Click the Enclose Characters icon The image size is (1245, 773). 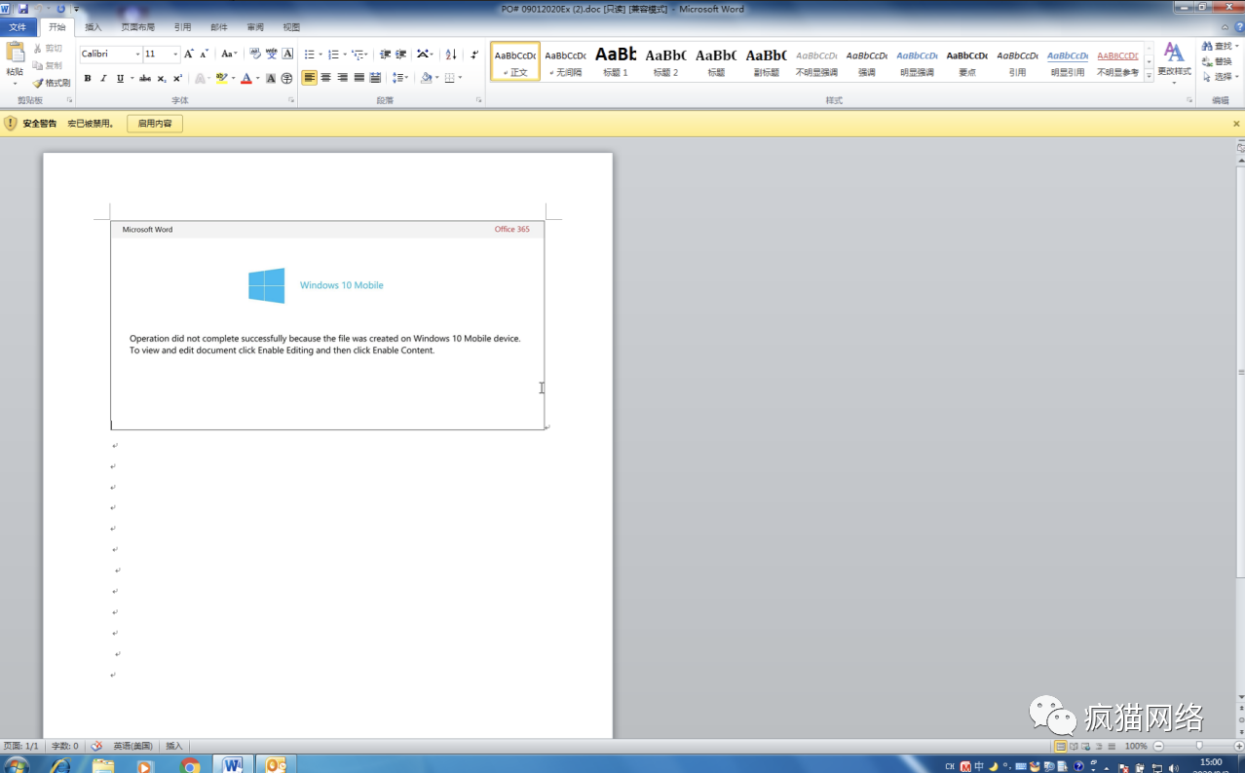coord(287,78)
